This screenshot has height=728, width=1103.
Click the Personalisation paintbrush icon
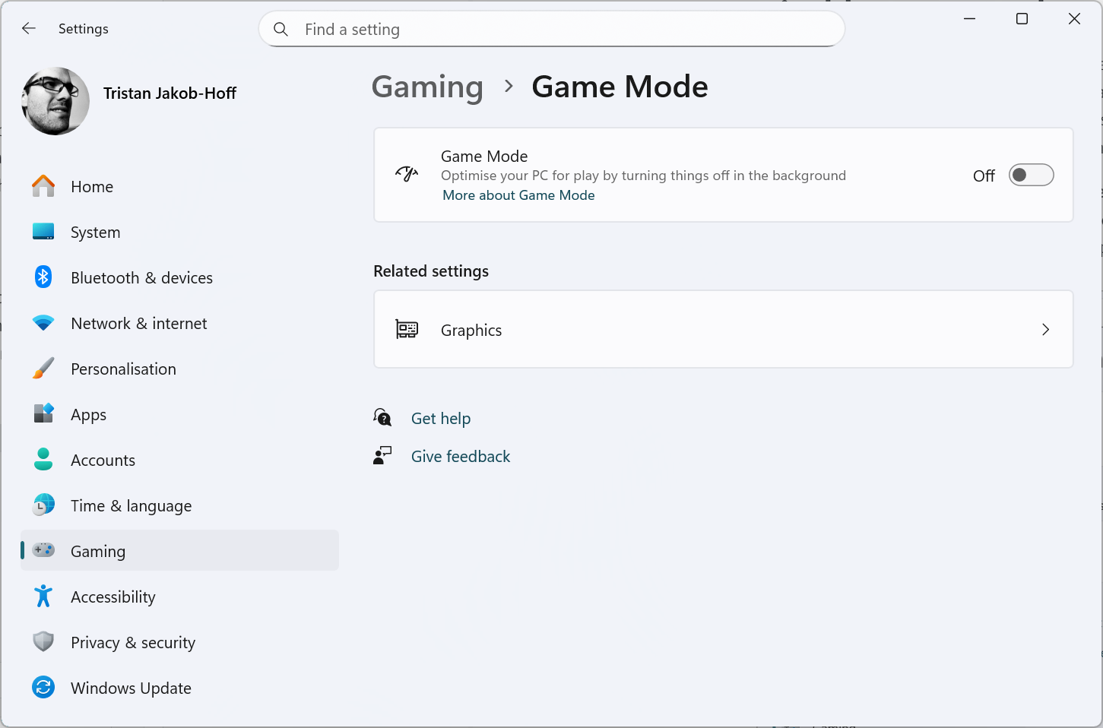(43, 369)
